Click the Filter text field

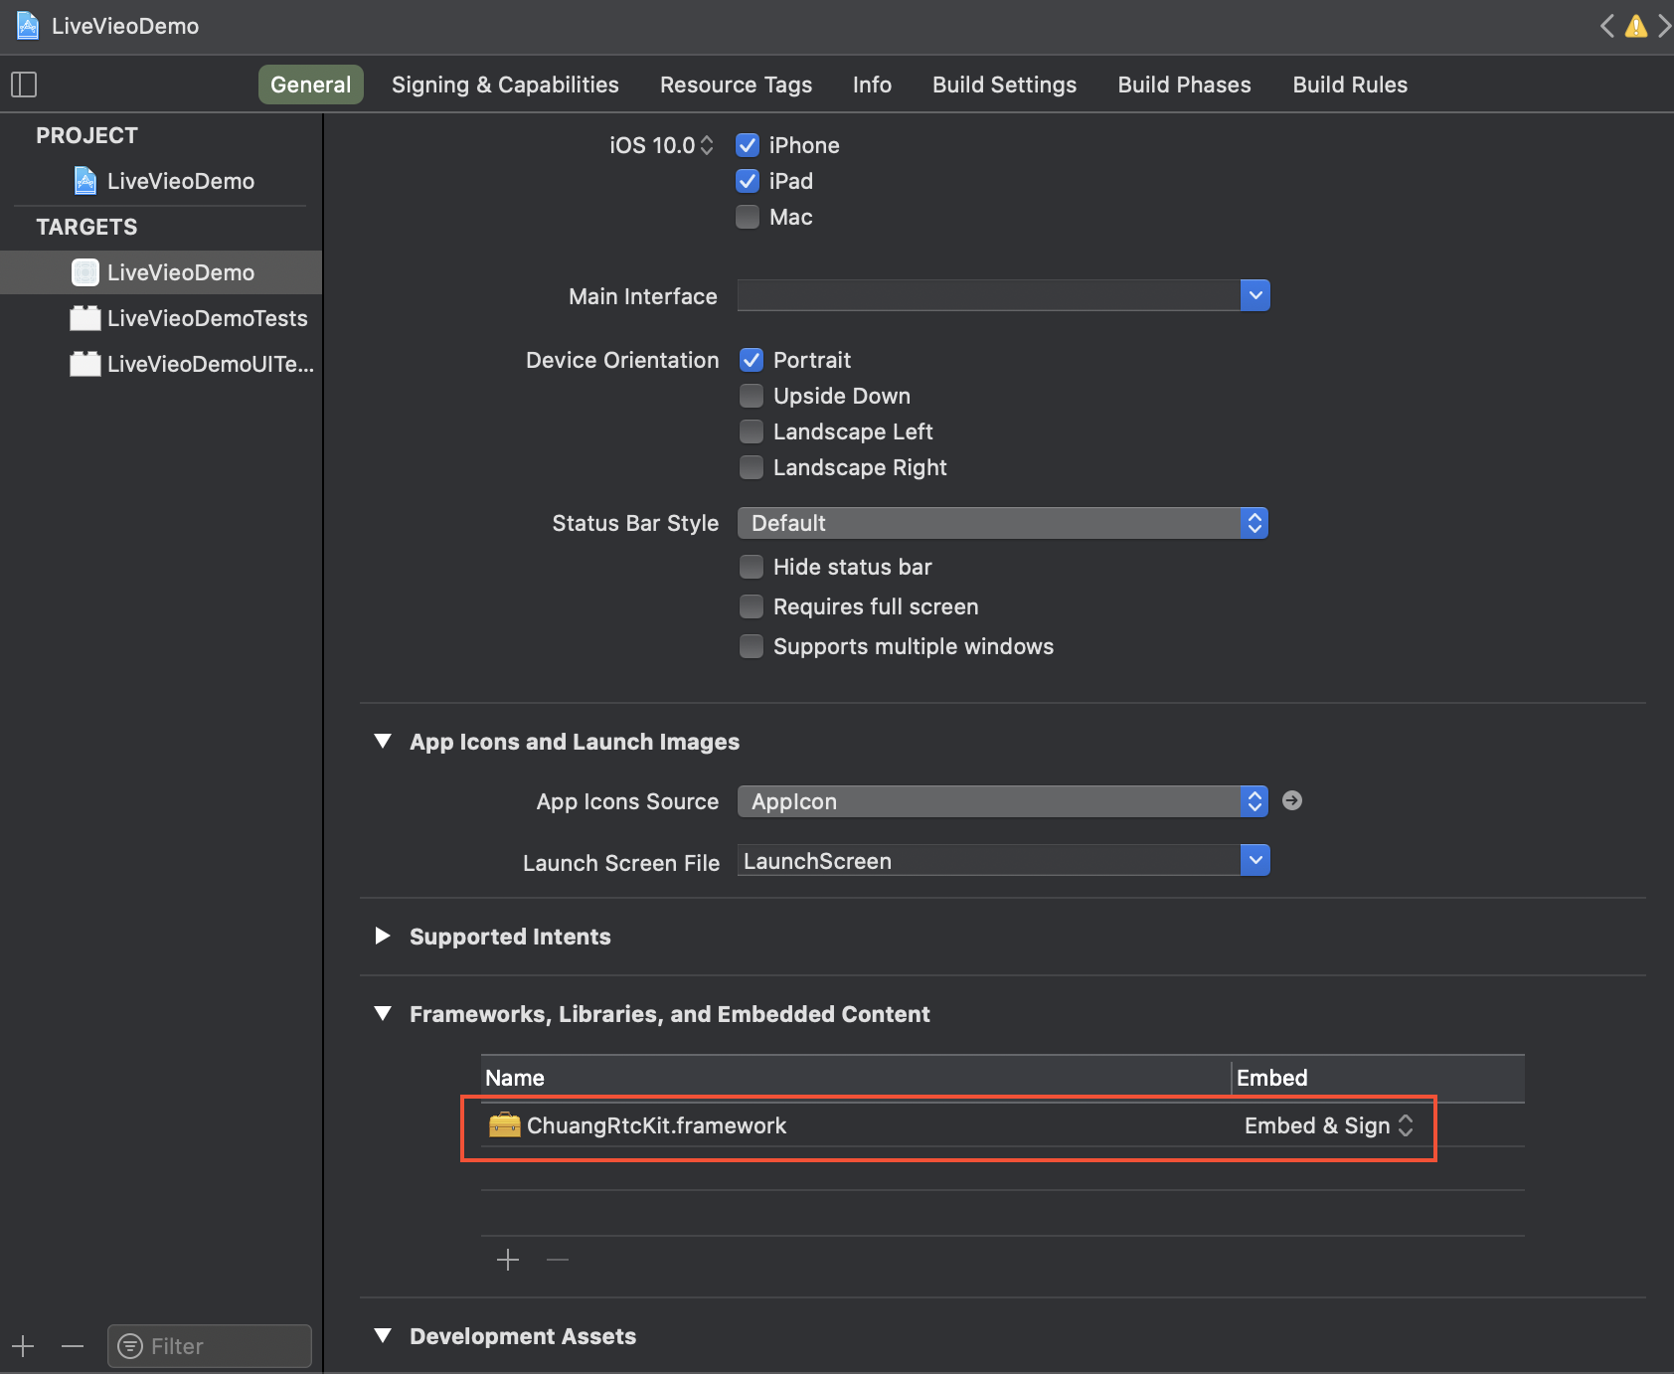[210, 1346]
